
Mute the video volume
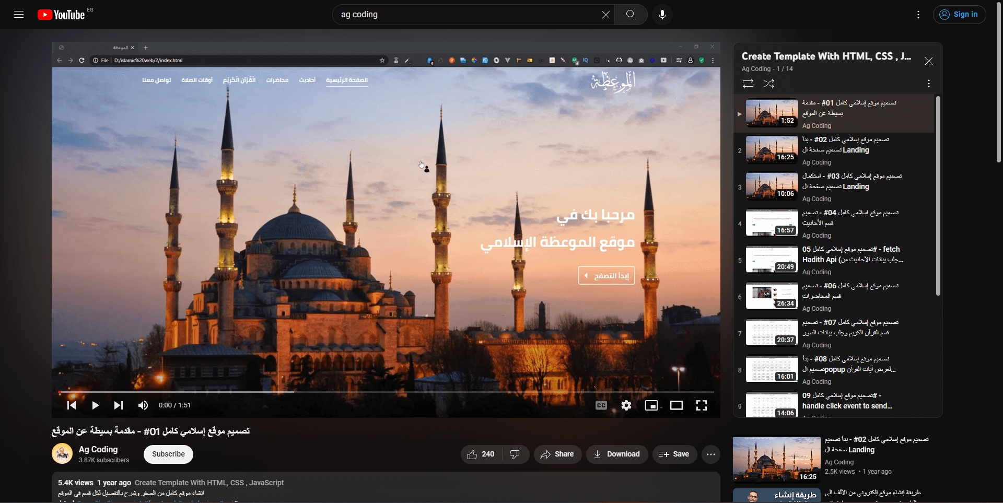[x=143, y=405]
